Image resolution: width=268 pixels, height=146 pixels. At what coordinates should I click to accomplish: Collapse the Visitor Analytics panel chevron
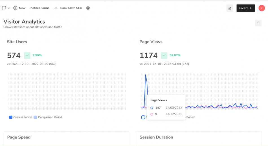point(258,23)
